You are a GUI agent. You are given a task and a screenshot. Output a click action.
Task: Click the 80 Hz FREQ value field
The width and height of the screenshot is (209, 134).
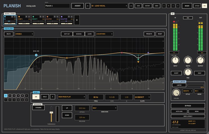pos(96,97)
